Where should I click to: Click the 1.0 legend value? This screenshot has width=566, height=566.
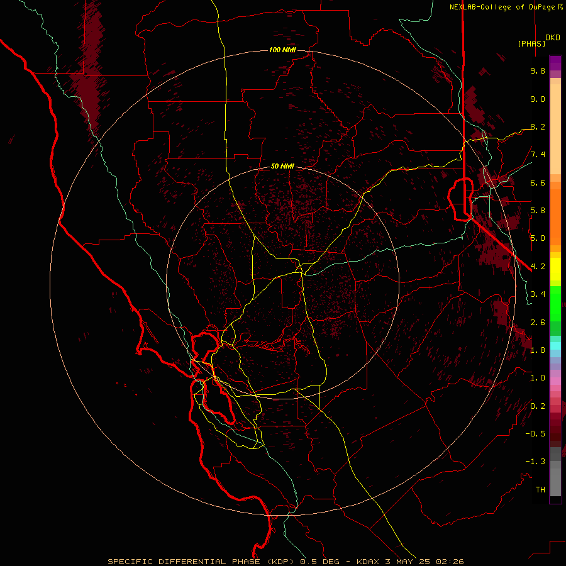click(x=538, y=378)
